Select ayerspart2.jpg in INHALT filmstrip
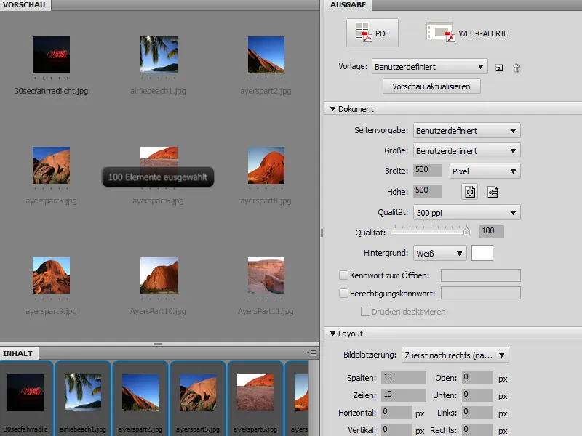Screen dimensions: 582x436 (140, 392)
